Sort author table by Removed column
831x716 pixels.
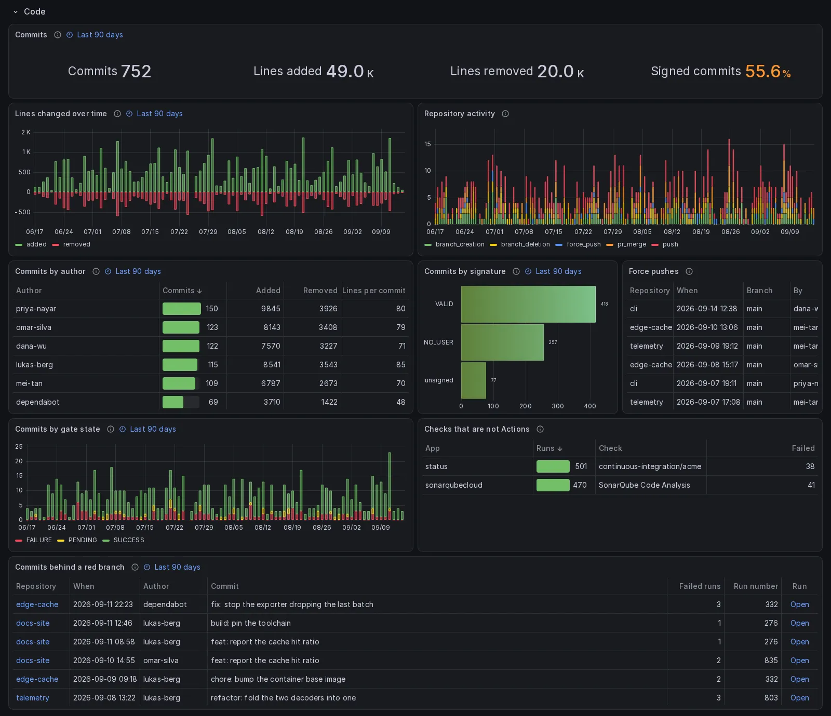point(320,291)
